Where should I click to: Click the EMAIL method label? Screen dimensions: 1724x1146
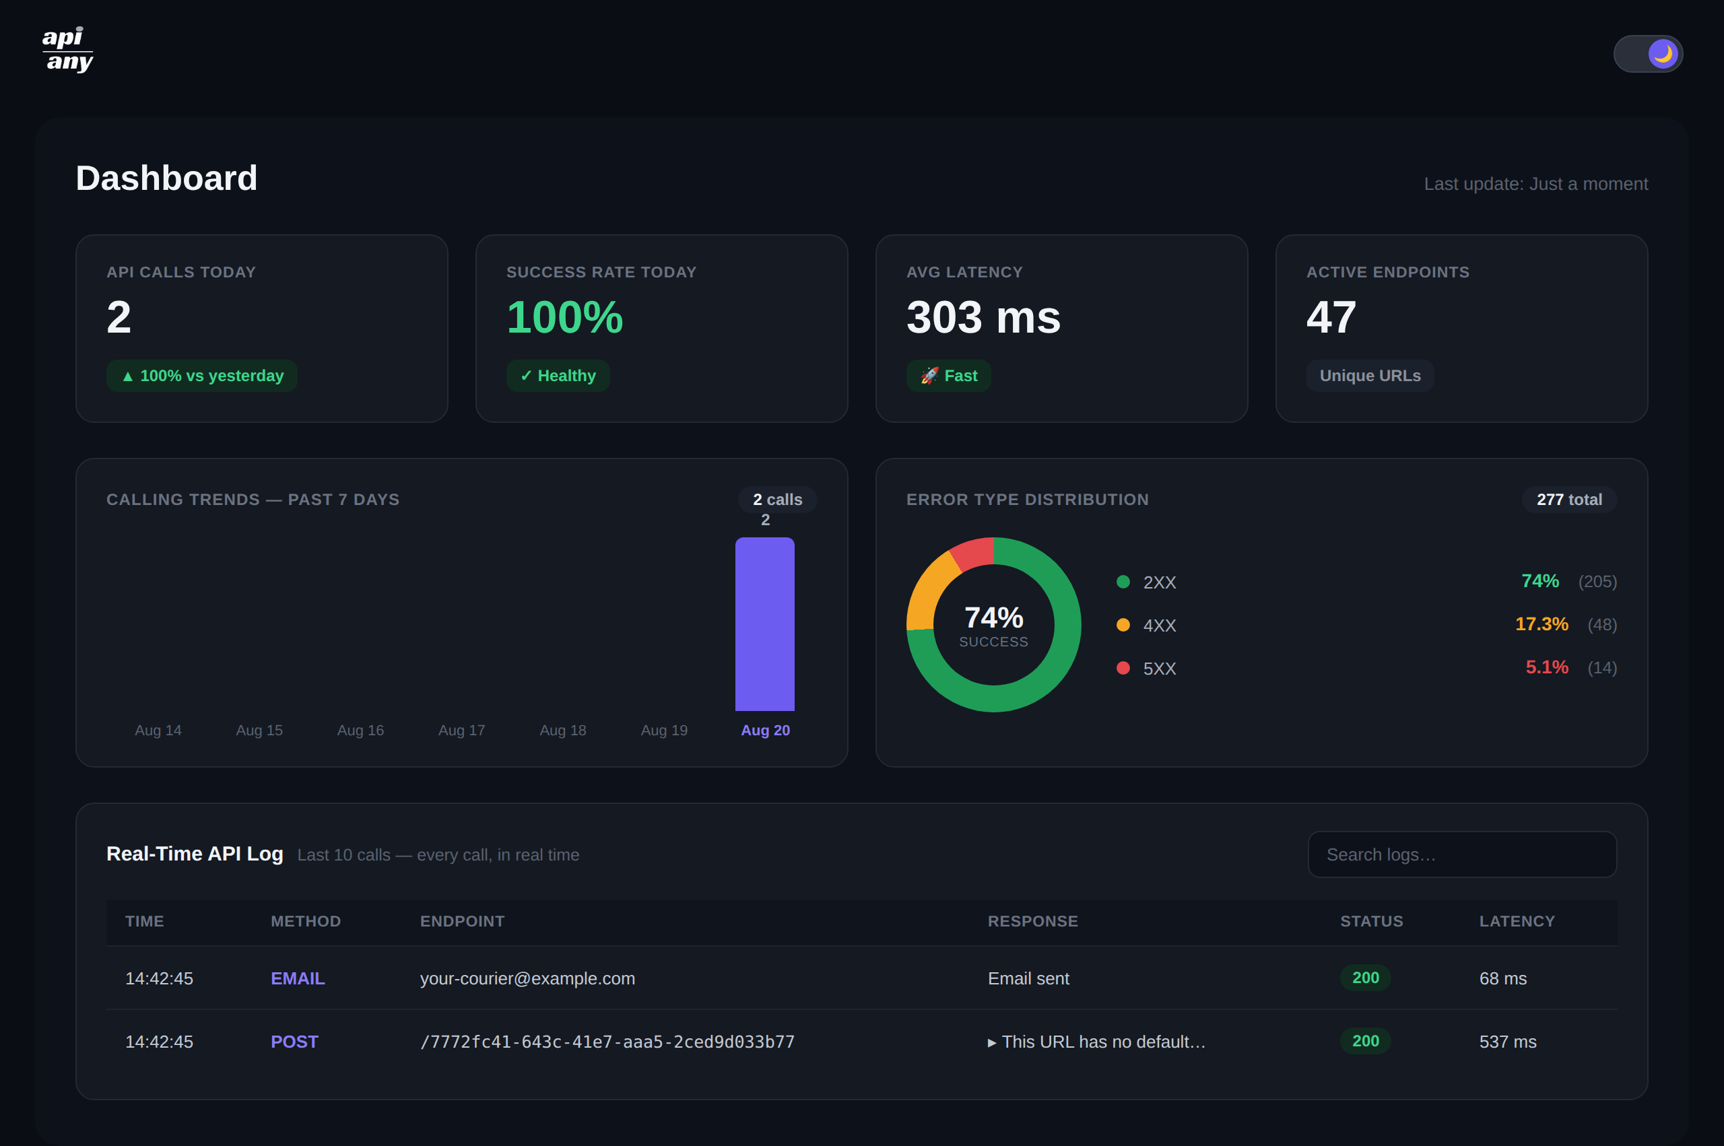tap(298, 978)
